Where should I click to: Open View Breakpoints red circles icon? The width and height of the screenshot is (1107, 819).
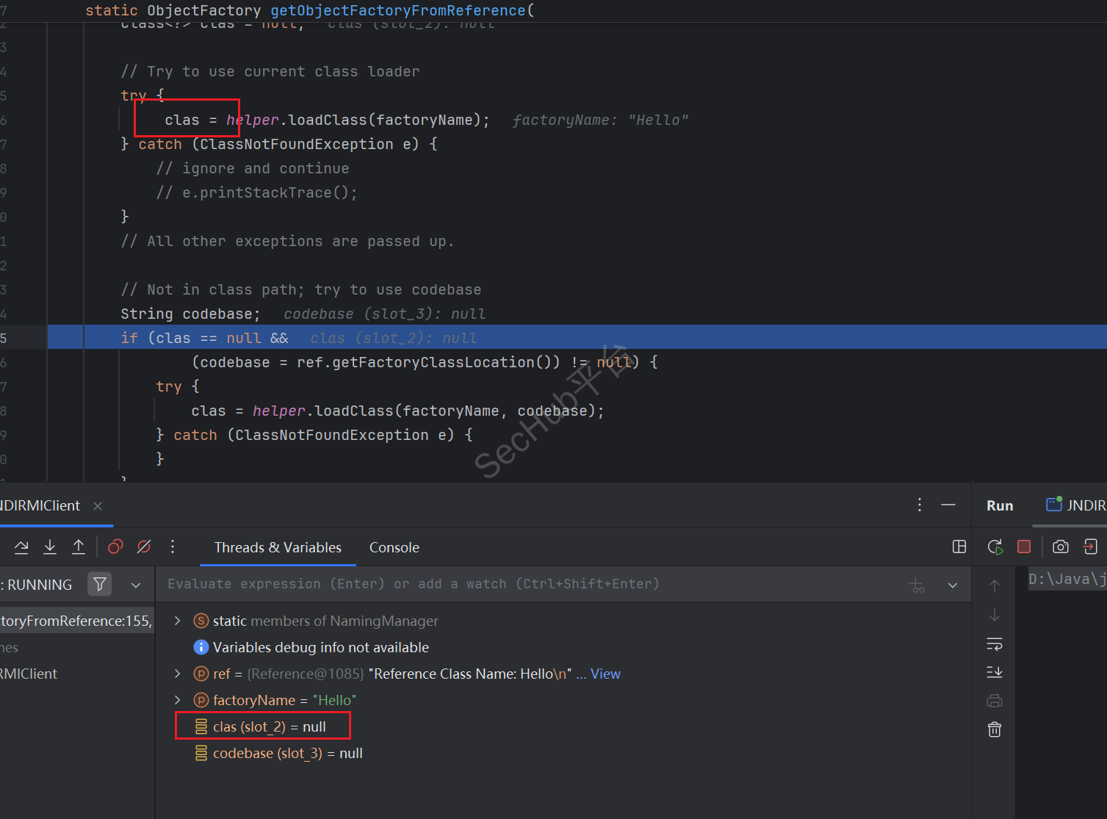[x=115, y=547]
